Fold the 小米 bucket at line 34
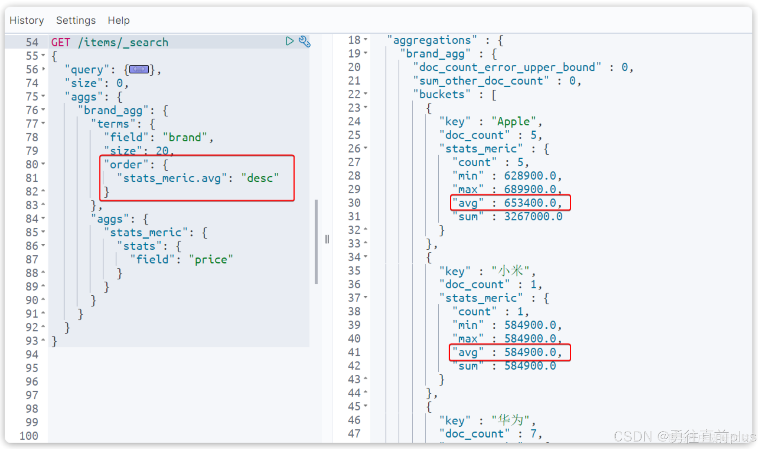The image size is (758, 449). 366,256
